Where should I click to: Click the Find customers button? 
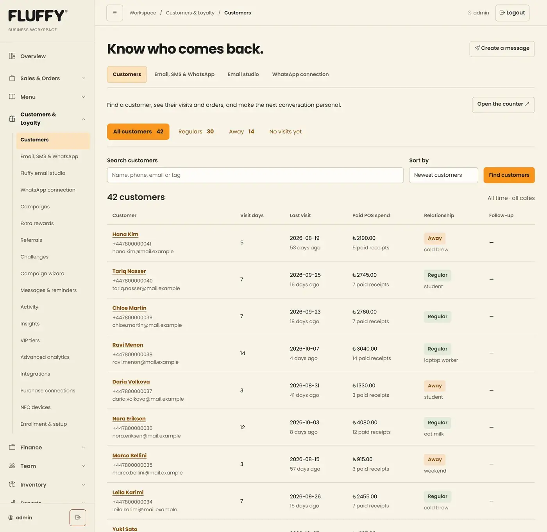click(x=509, y=175)
